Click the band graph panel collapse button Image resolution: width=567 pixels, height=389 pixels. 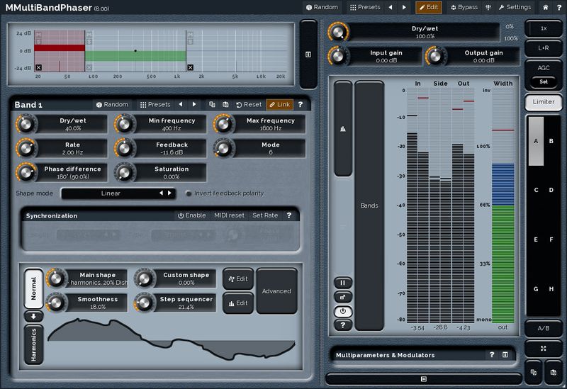coord(308,55)
